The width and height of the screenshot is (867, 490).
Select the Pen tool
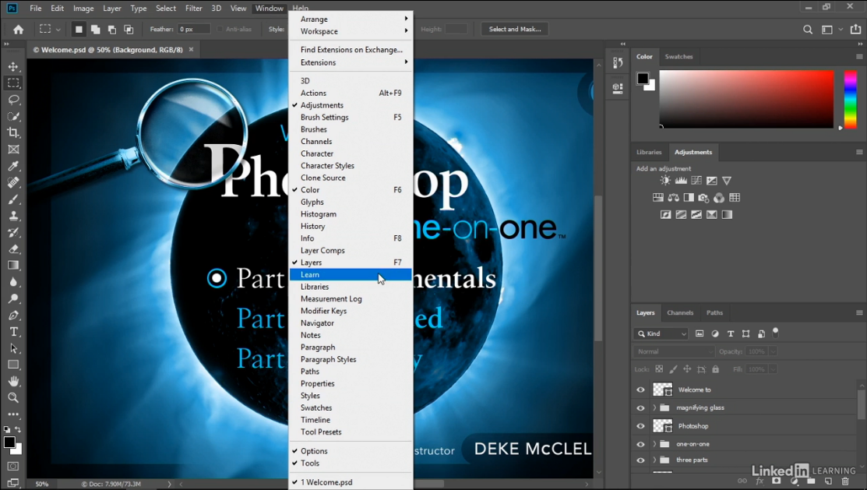coord(13,316)
